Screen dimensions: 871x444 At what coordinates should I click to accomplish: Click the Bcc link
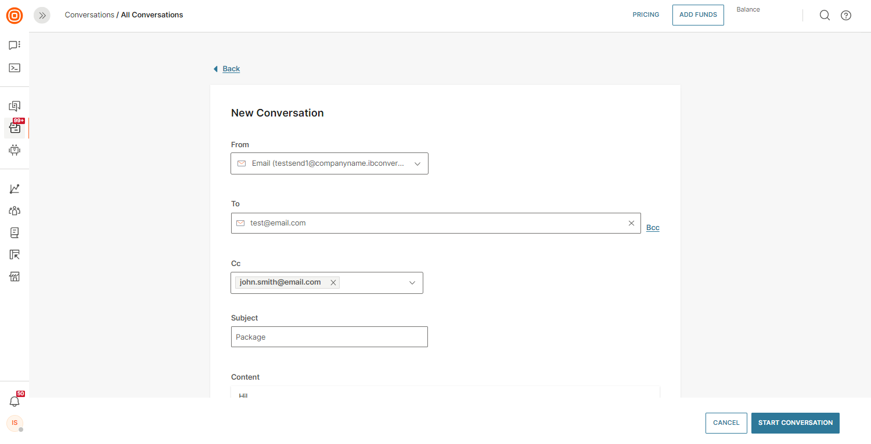coord(653,228)
